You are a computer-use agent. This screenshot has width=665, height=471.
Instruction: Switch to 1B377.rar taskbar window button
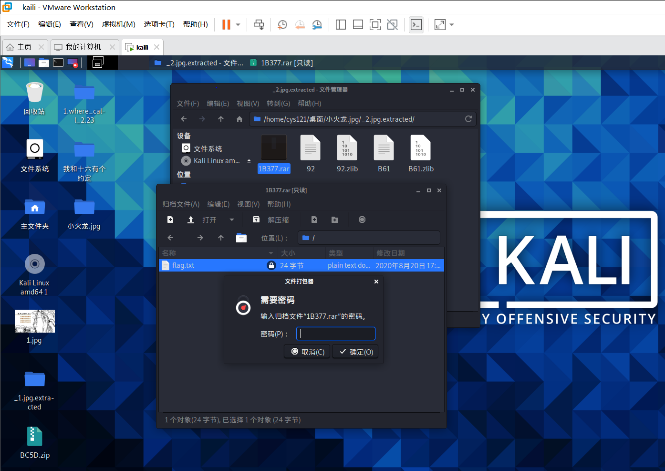(281, 63)
